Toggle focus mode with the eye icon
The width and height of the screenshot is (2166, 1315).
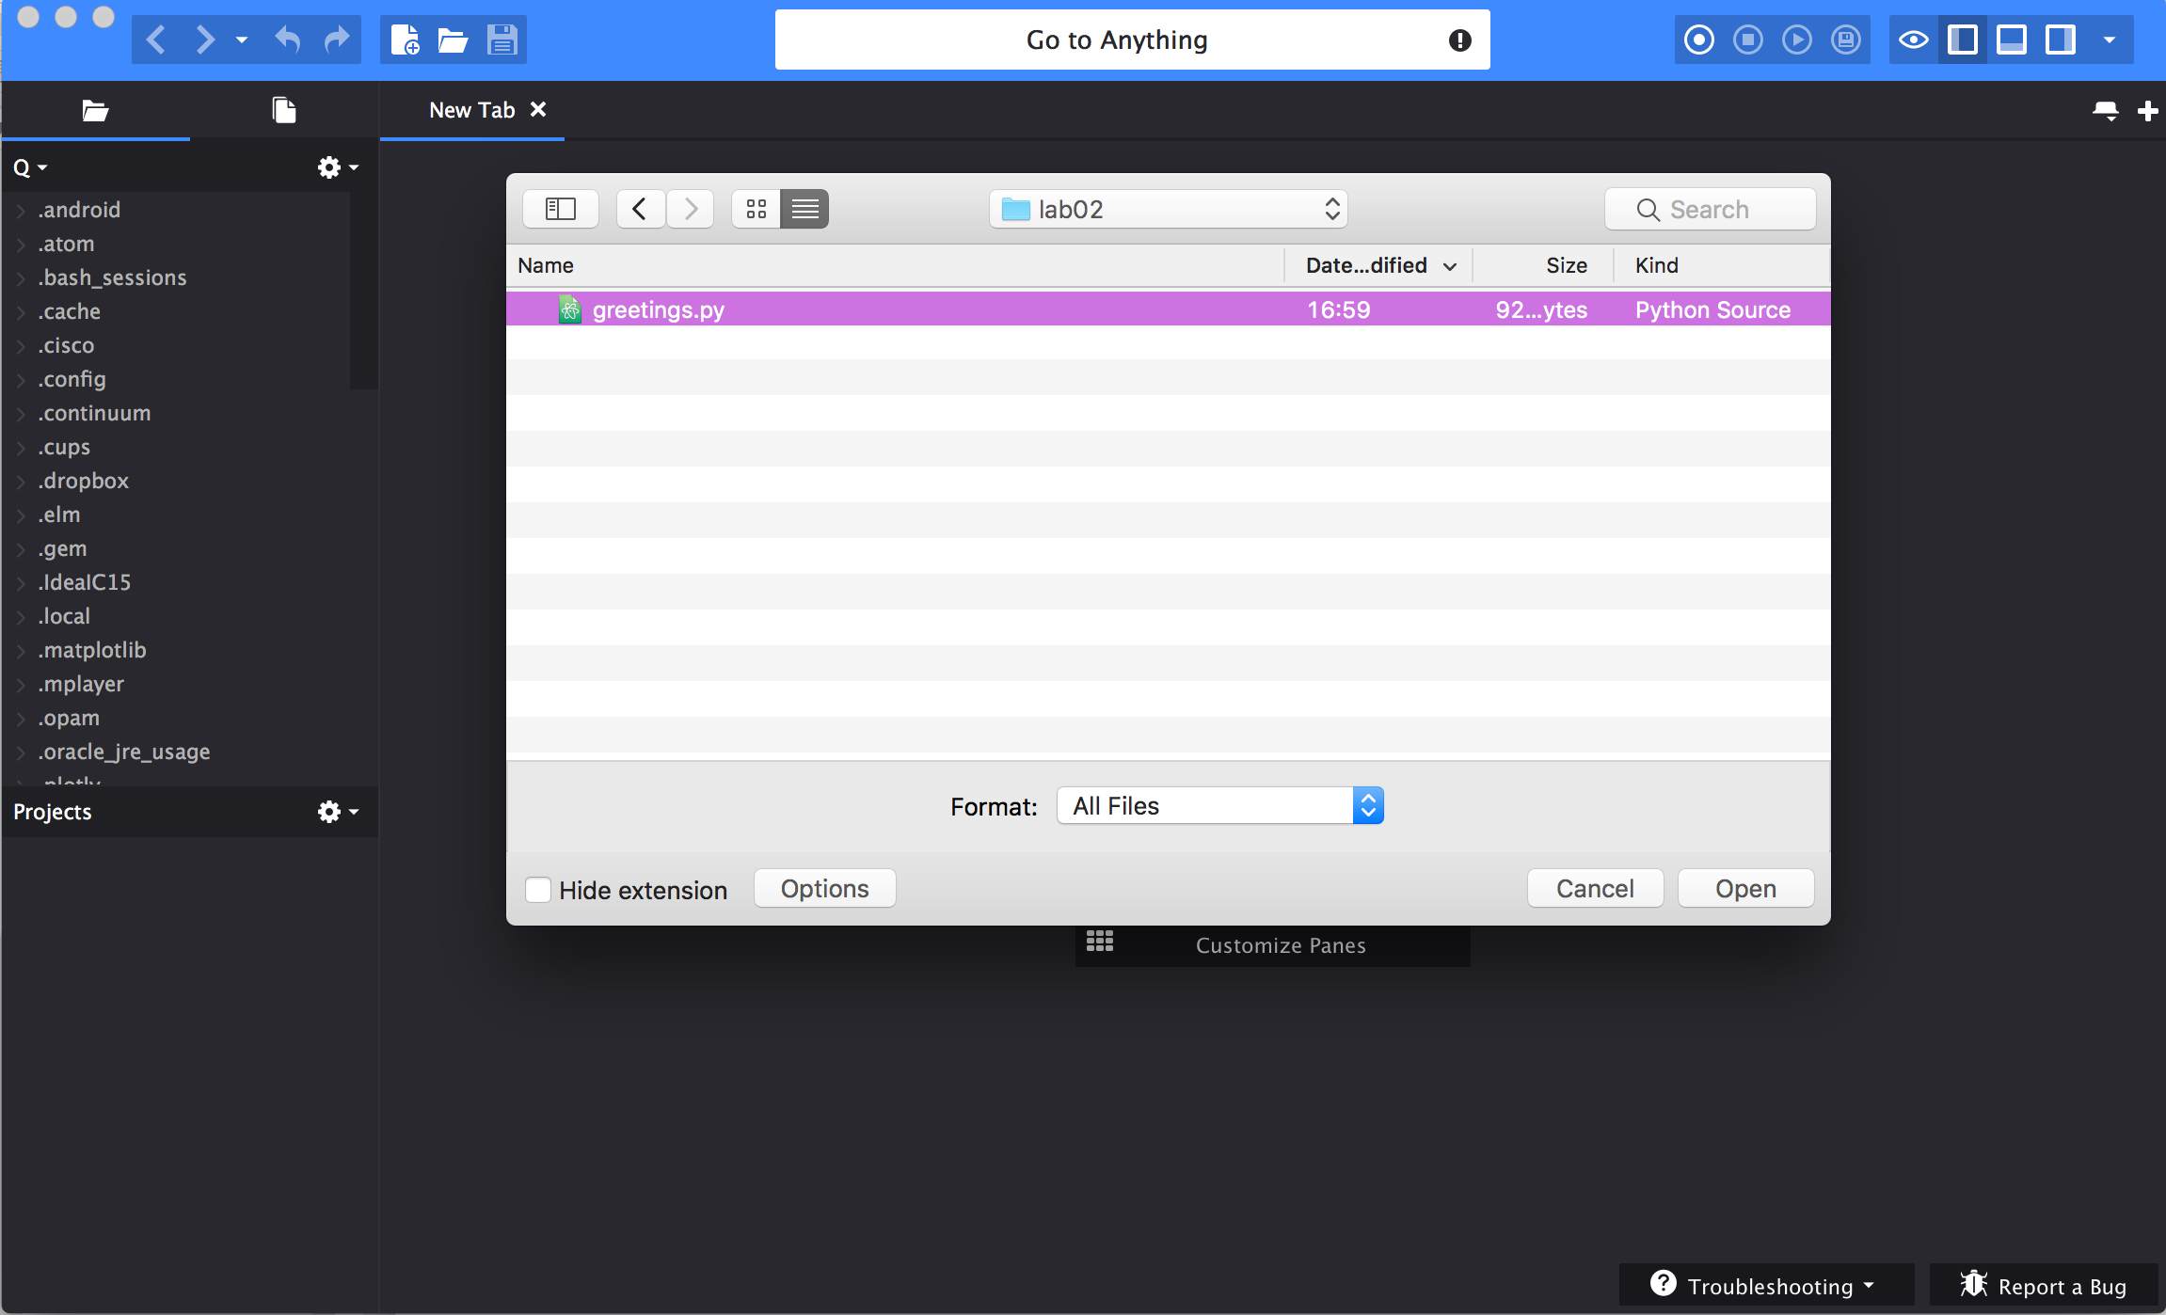tap(1913, 40)
